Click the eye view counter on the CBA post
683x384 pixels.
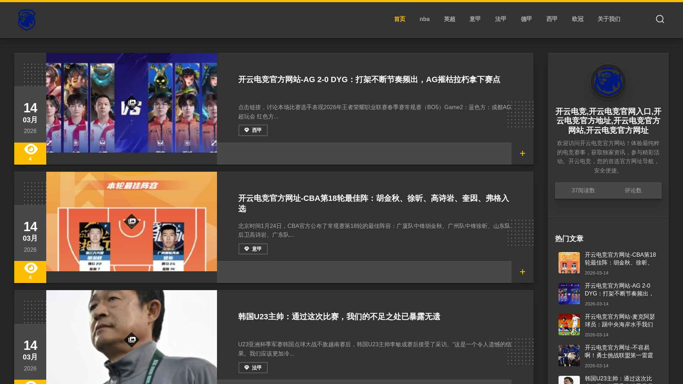click(30, 272)
